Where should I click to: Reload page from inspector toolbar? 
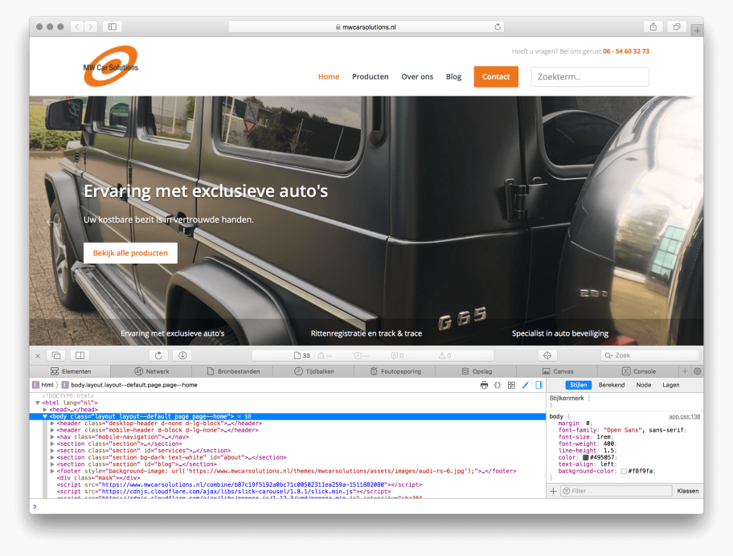pos(158,356)
